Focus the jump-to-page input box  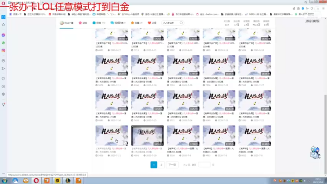pos(204,165)
